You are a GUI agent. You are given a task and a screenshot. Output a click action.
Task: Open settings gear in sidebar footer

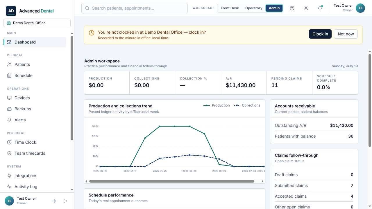coord(54,201)
